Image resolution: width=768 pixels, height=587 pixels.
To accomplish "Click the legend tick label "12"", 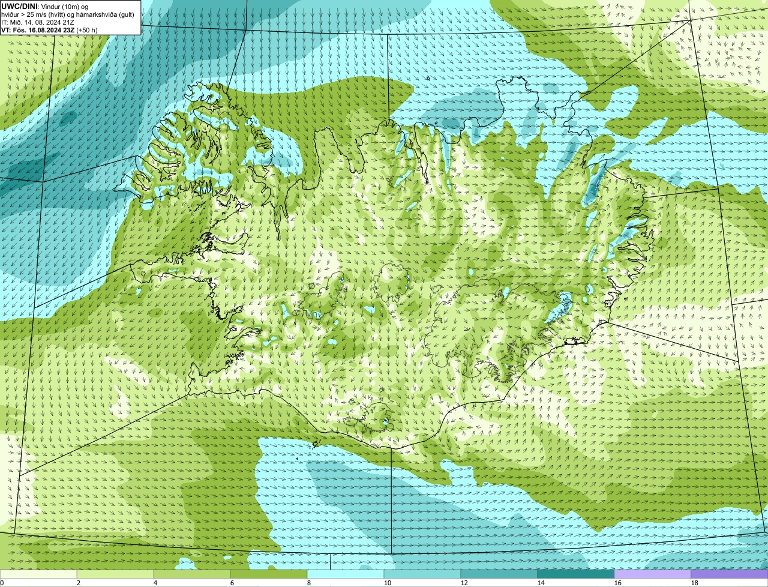I will point(464,583).
